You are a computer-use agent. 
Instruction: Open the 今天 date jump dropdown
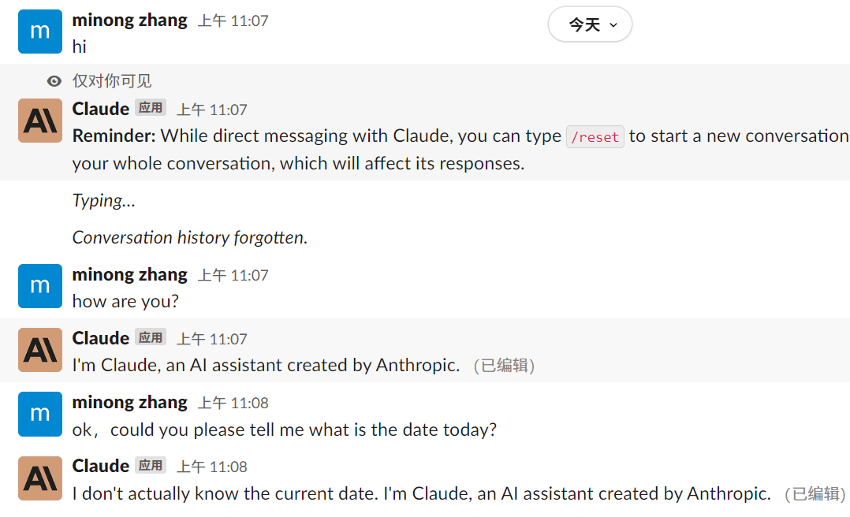(590, 25)
